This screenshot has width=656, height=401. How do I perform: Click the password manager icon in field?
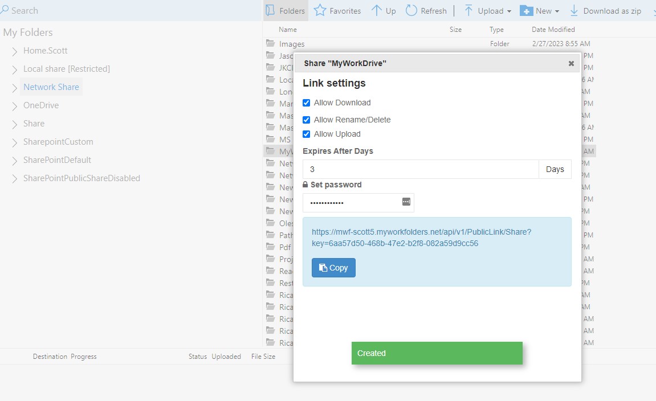click(x=406, y=202)
